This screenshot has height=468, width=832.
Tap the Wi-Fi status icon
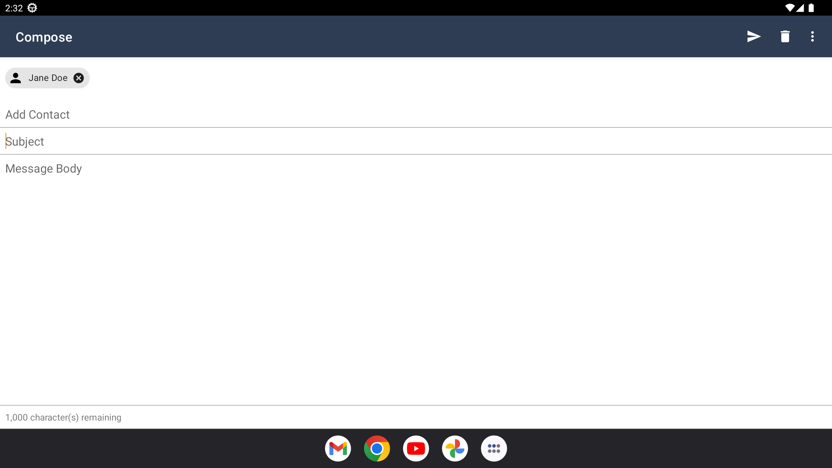tap(789, 8)
